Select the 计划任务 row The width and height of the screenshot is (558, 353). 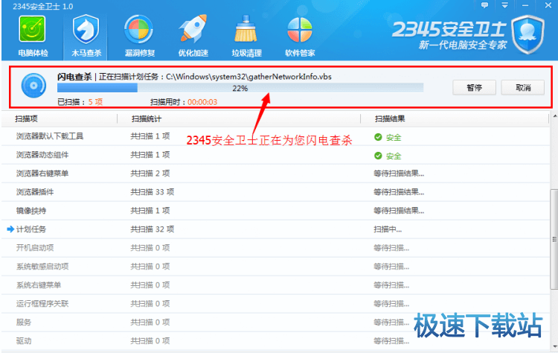click(275, 229)
